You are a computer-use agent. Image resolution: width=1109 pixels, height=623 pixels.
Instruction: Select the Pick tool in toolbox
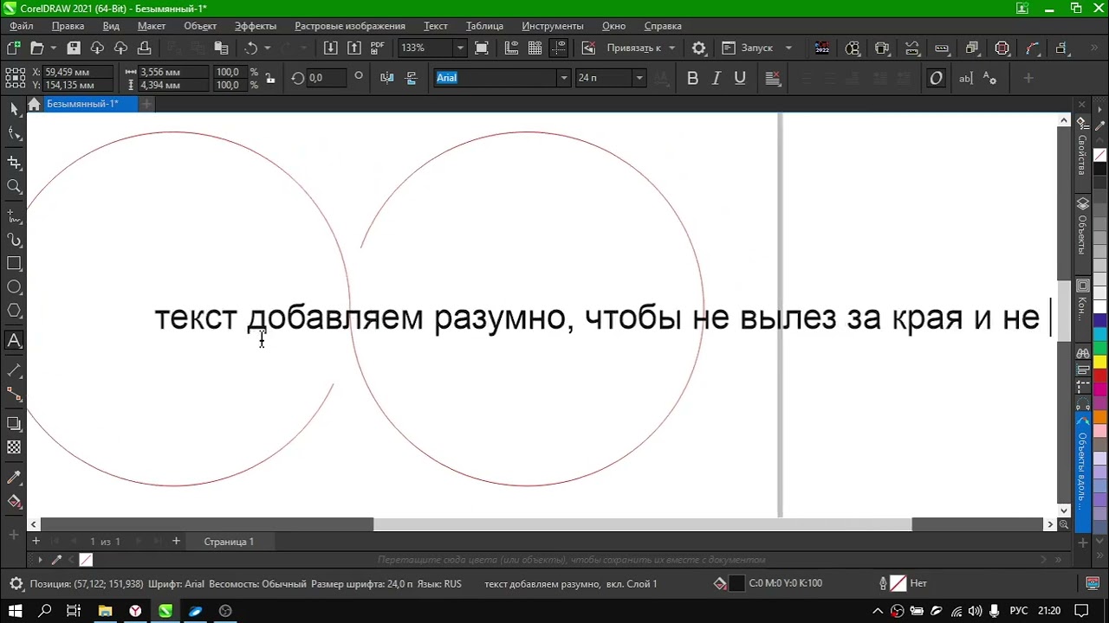(14, 108)
